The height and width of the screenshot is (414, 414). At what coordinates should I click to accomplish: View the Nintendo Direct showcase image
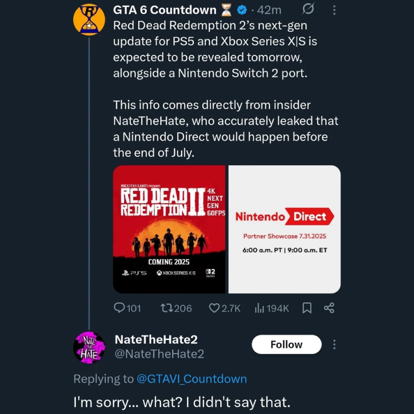click(285, 229)
